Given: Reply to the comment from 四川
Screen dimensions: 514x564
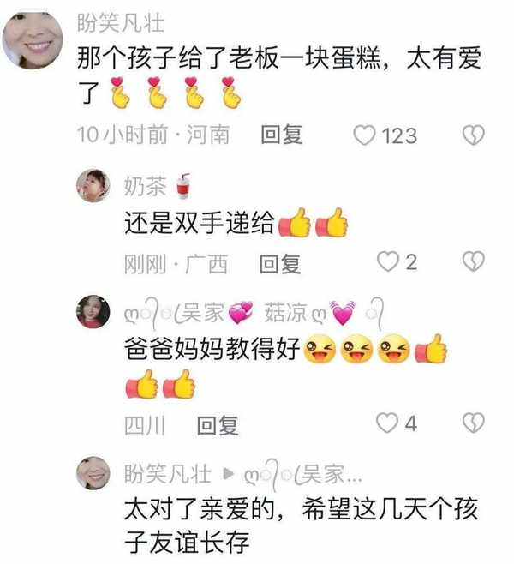Looking at the screenshot, I should coord(218,425).
